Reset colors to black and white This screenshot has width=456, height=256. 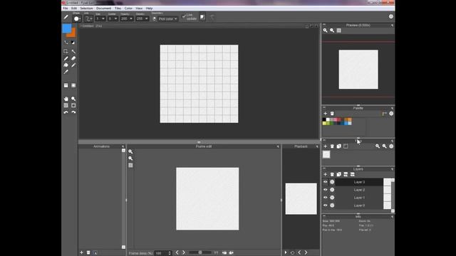coord(73,43)
